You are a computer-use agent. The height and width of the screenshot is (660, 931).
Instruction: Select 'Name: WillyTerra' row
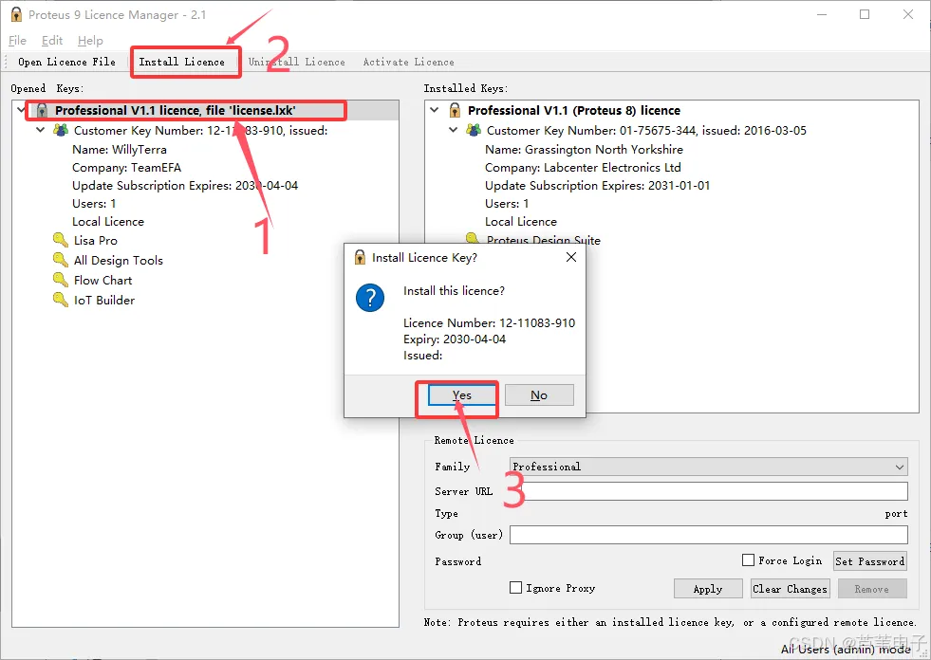coord(120,149)
